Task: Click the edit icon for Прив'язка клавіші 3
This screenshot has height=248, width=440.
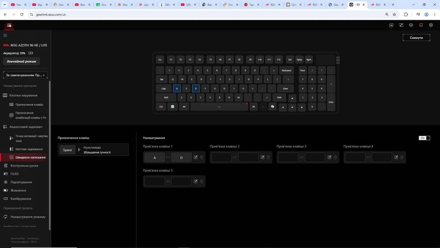Action: [x=329, y=157]
